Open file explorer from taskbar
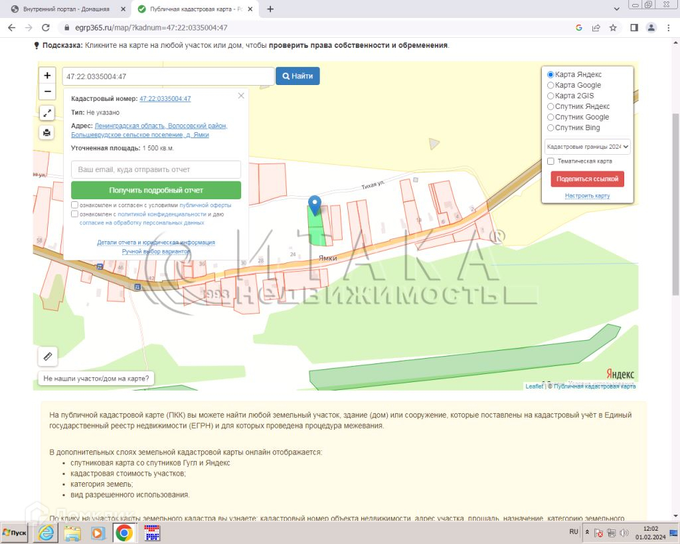The height and width of the screenshot is (544, 680). (x=72, y=533)
